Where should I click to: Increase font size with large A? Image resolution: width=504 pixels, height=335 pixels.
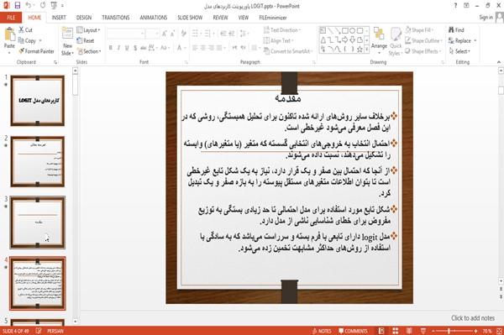[x=165, y=34]
